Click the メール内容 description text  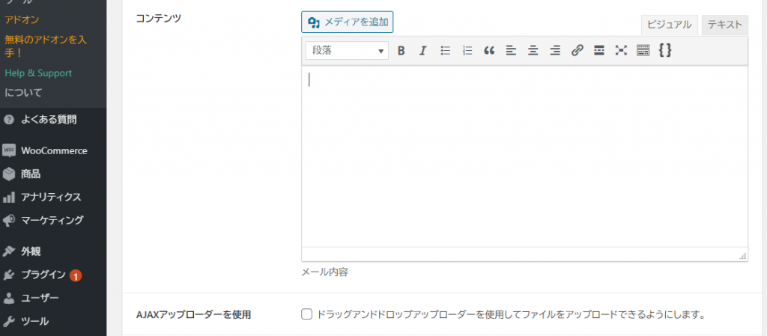click(325, 272)
